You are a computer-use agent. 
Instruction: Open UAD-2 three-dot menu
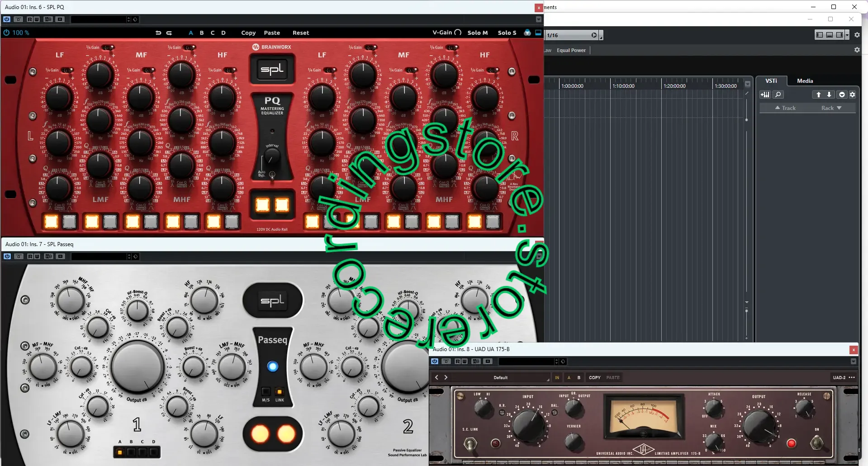tap(852, 377)
